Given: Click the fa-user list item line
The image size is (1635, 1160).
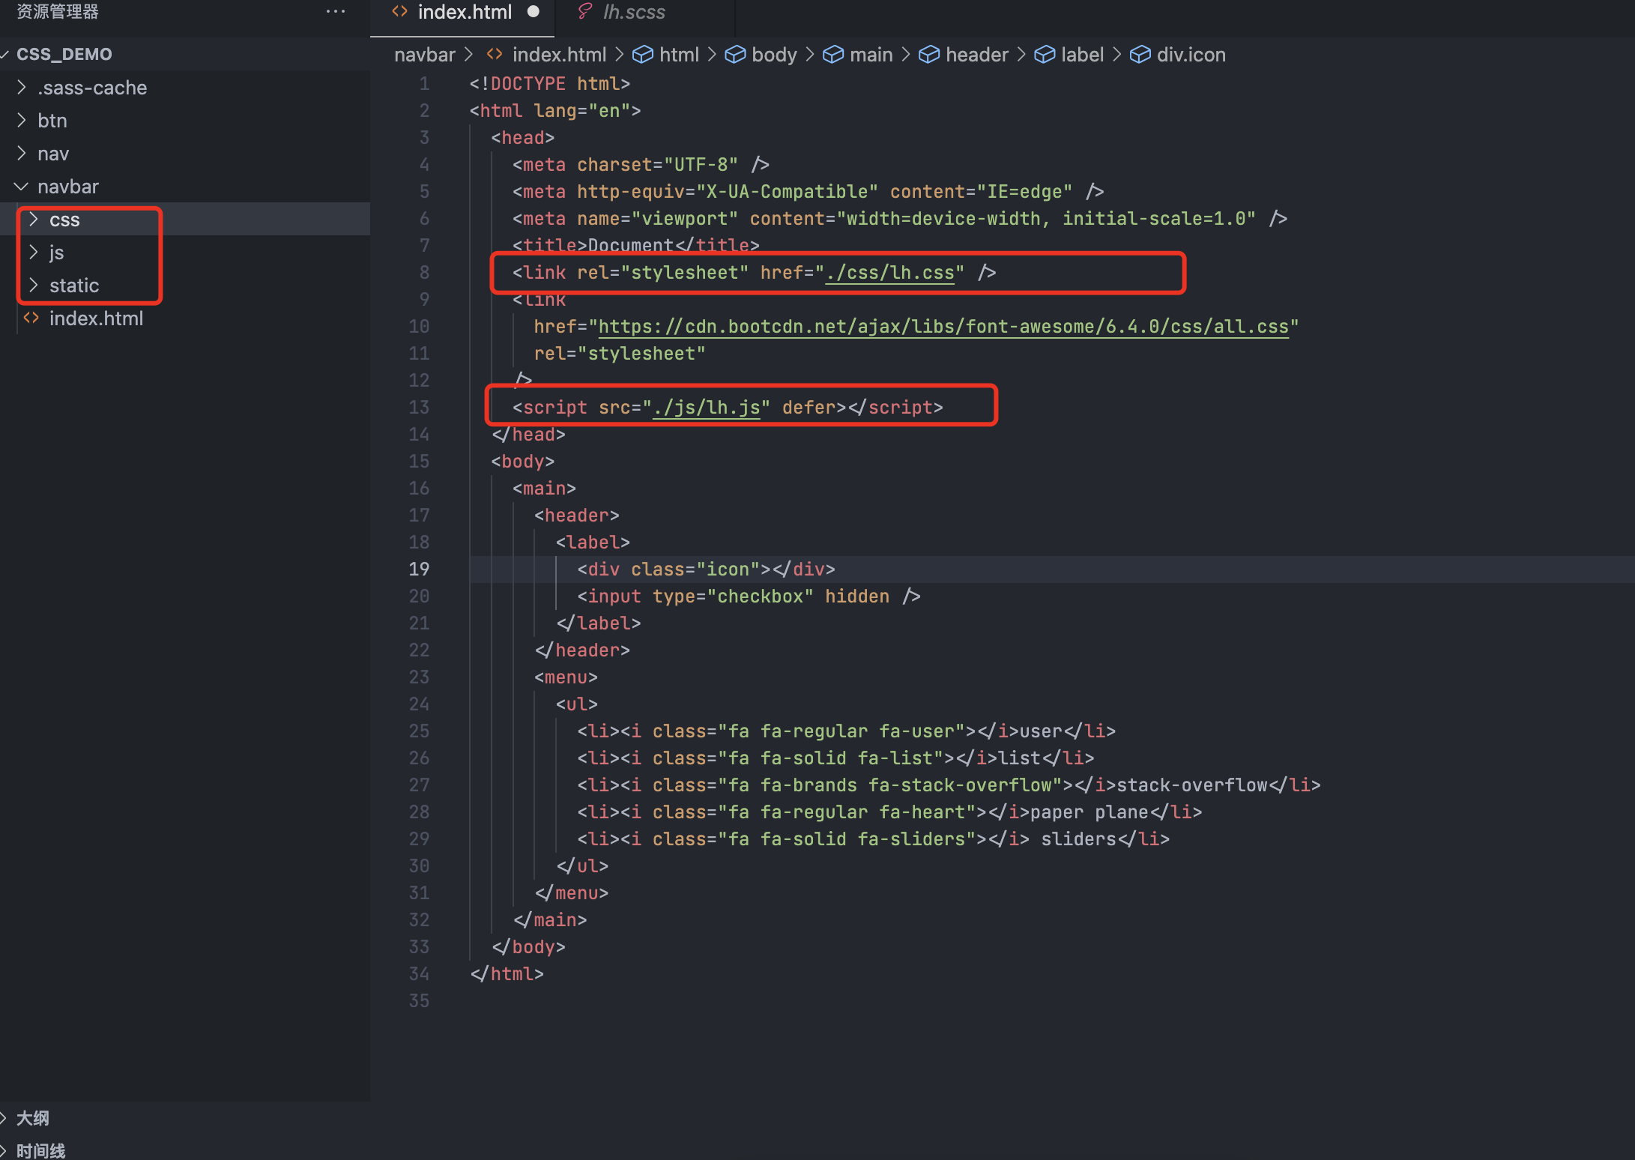Looking at the screenshot, I should (847, 731).
